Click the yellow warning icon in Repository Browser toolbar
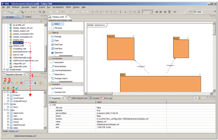 click(x=41, y=83)
